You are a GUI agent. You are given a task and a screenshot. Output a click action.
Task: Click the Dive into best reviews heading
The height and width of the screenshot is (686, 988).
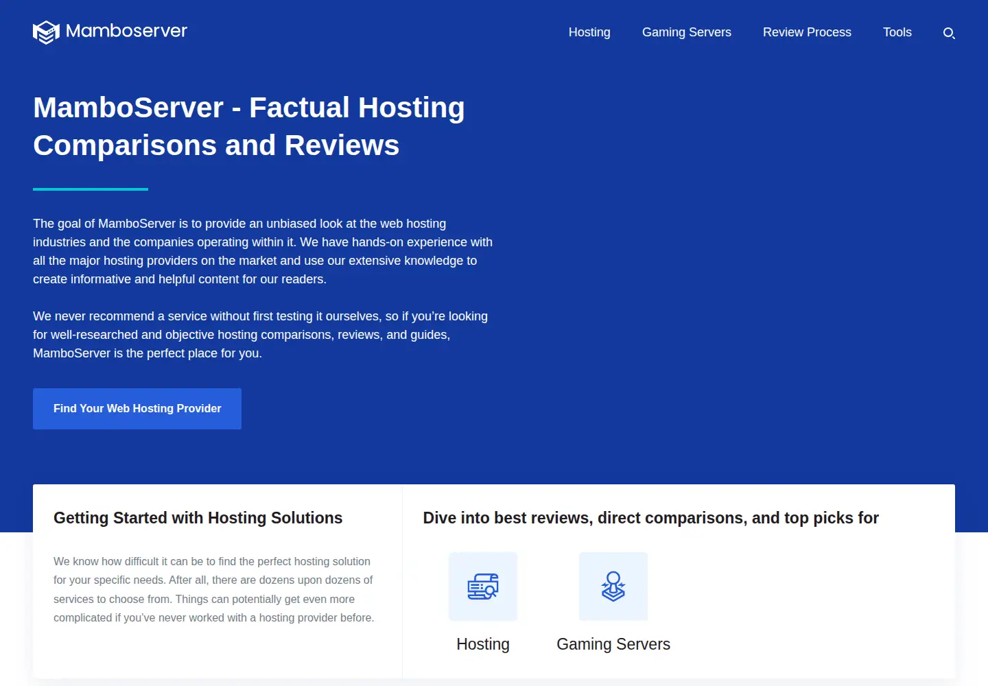click(650, 518)
